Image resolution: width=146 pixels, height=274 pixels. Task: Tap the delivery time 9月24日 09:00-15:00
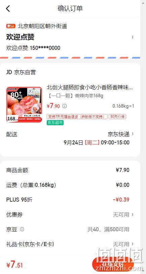point(97,143)
